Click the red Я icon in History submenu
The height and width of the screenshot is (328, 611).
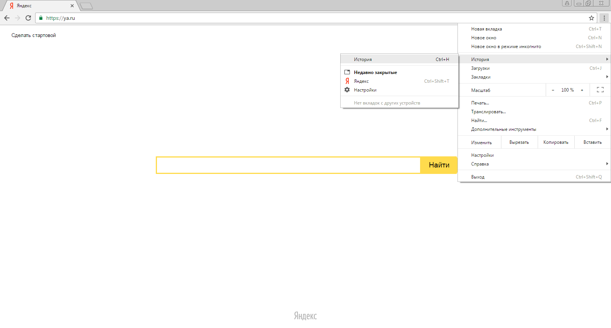[347, 81]
